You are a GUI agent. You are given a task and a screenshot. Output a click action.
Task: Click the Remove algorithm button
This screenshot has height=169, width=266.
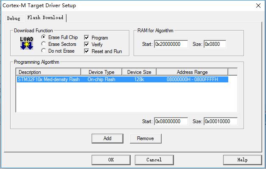(146, 138)
